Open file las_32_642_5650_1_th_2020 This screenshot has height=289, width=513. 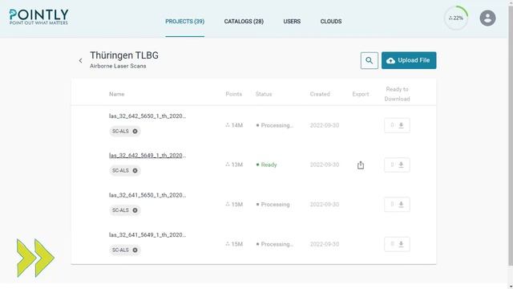147,116
